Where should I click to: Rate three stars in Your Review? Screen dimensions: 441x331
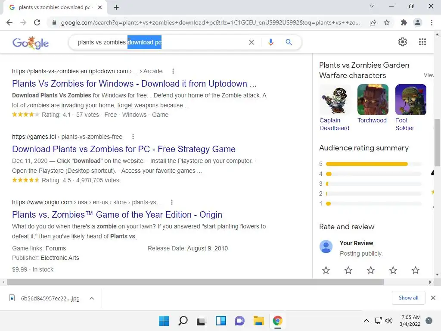pos(371,270)
